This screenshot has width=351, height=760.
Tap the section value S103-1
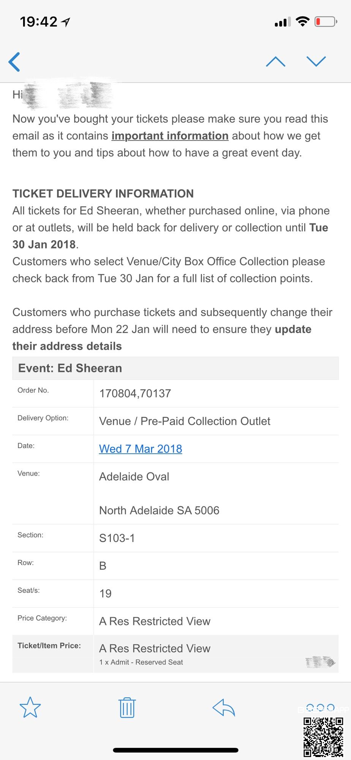(117, 538)
